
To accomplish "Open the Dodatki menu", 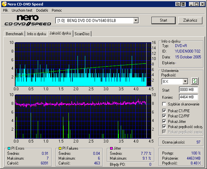I will point(42,10).
